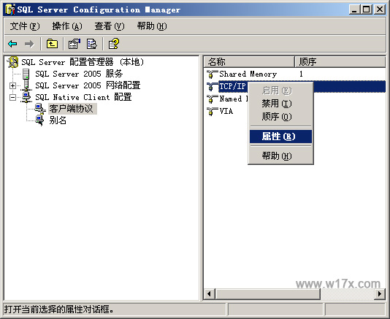The width and height of the screenshot is (390, 319).
Task: Choose 顺序(O) in the context menu
Action: coord(280,117)
